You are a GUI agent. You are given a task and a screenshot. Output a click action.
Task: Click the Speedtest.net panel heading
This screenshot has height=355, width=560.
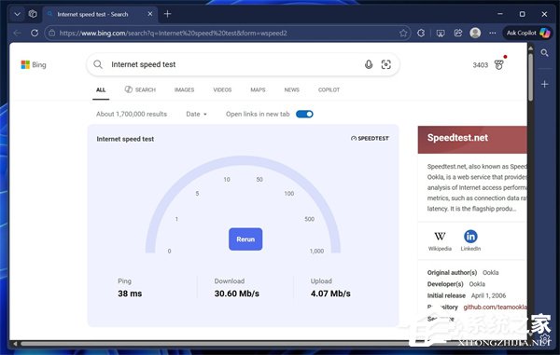[457, 138]
